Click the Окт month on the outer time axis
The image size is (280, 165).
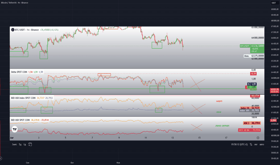(x=72, y=163)
